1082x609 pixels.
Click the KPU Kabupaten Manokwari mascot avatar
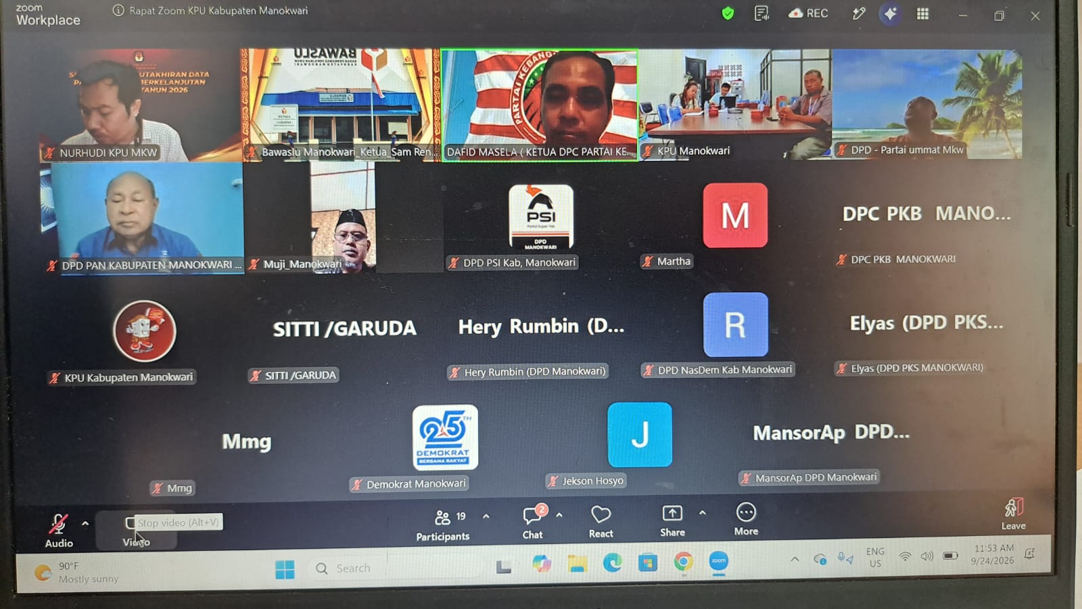point(145,331)
